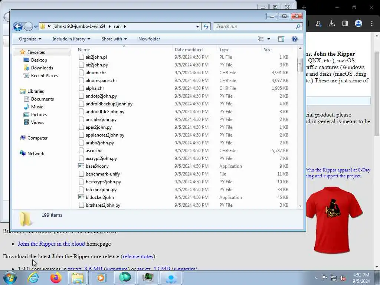Select Favorites in the navigation pane
This screenshot has height=285, width=380.
(x=36, y=52)
